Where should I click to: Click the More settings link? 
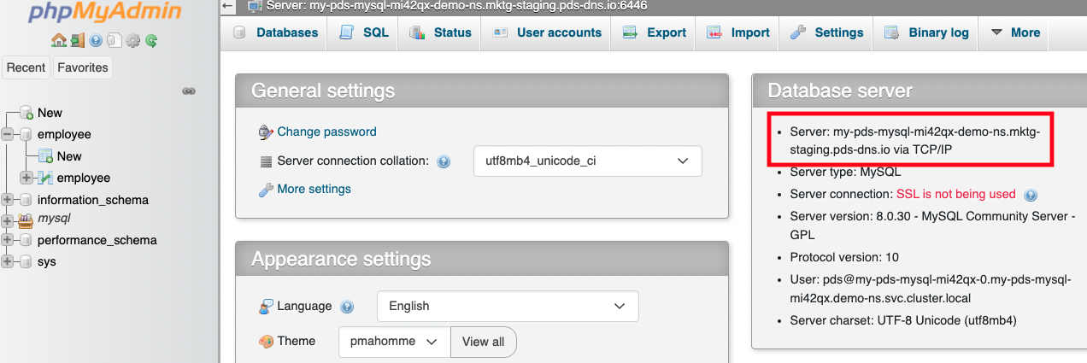point(314,189)
